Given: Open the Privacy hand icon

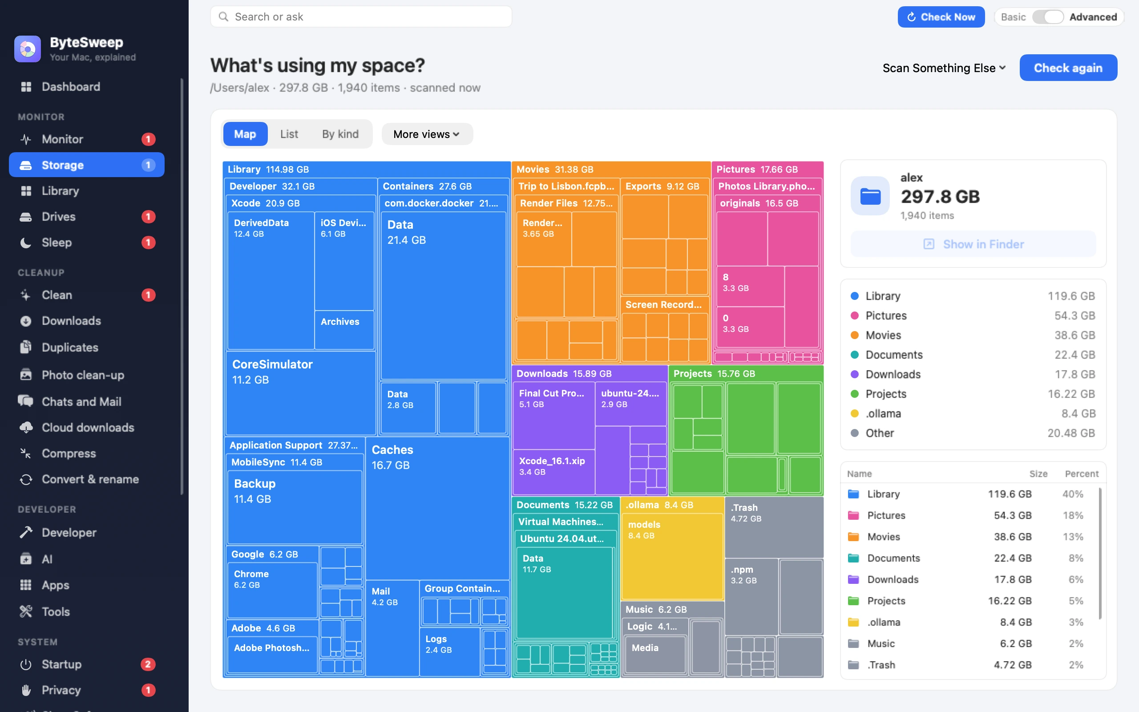Looking at the screenshot, I should tap(26, 690).
